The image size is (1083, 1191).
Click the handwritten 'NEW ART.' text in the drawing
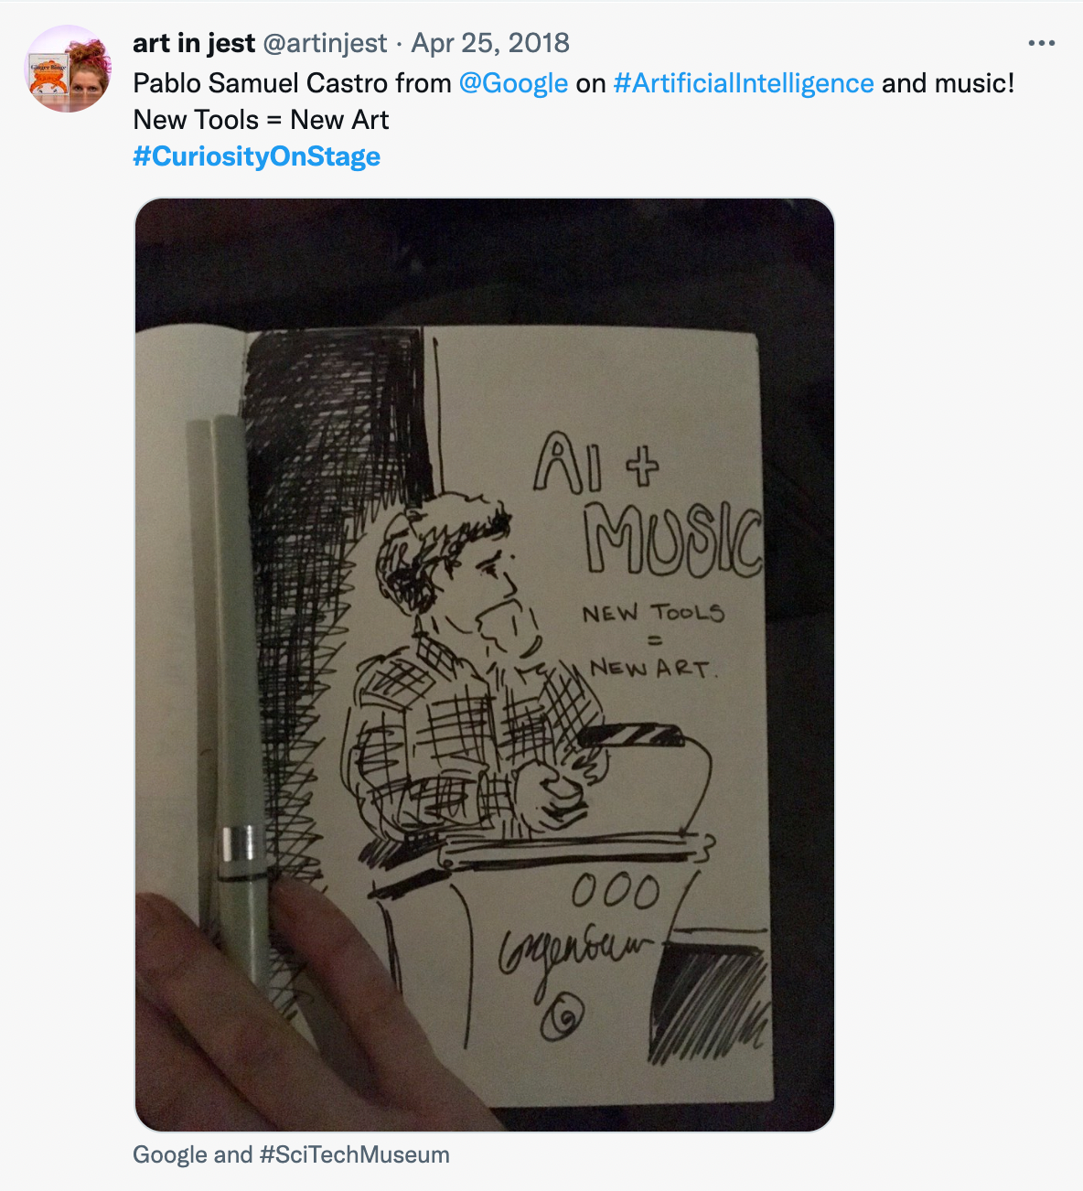654,668
